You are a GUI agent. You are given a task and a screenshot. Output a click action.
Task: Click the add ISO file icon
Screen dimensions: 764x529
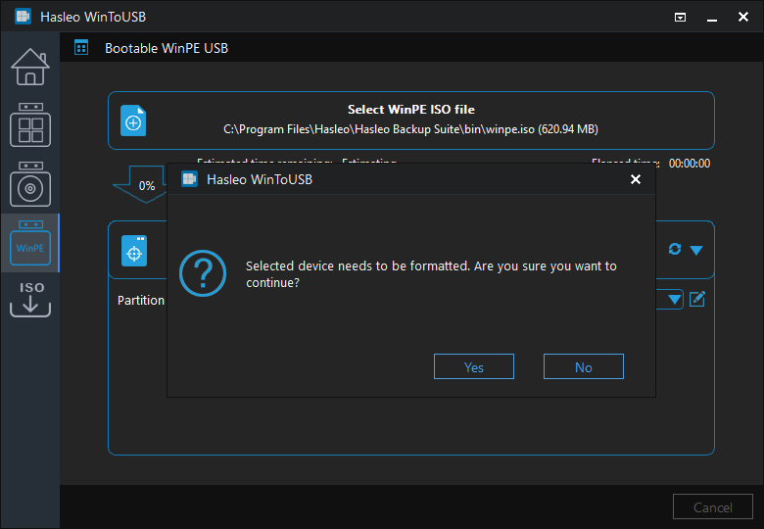133,120
